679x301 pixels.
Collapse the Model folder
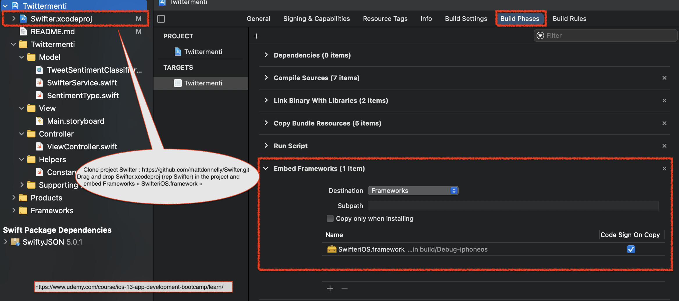pyautogui.click(x=22, y=57)
